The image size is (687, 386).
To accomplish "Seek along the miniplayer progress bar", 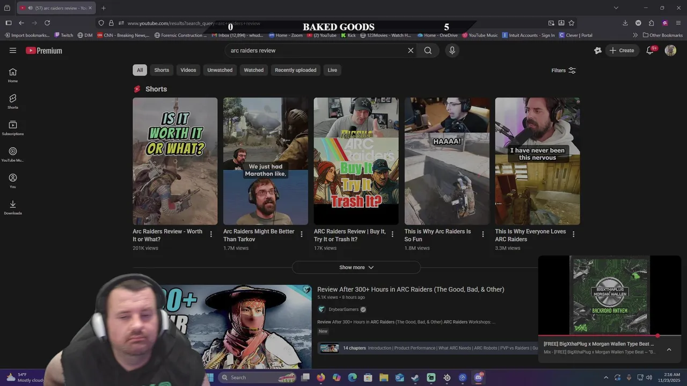I will [610, 336].
